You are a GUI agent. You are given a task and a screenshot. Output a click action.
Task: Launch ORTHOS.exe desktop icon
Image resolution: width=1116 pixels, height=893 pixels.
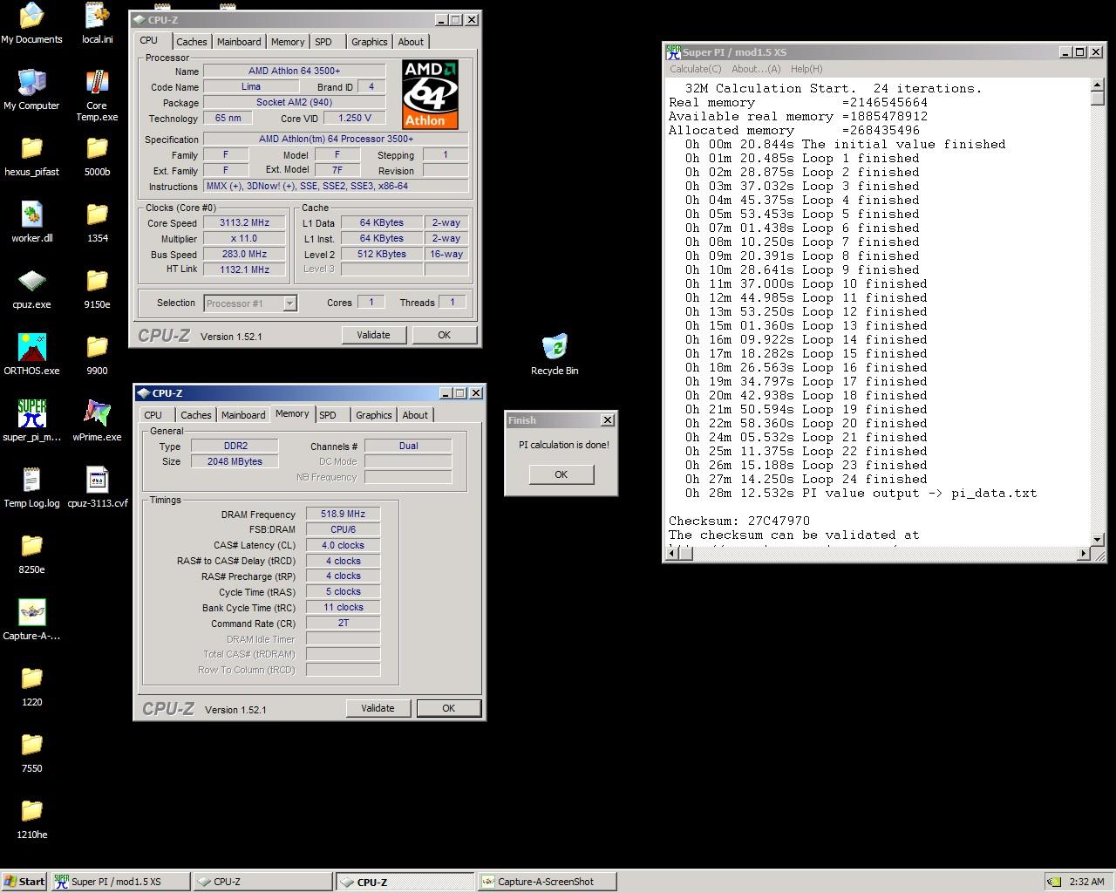click(31, 355)
